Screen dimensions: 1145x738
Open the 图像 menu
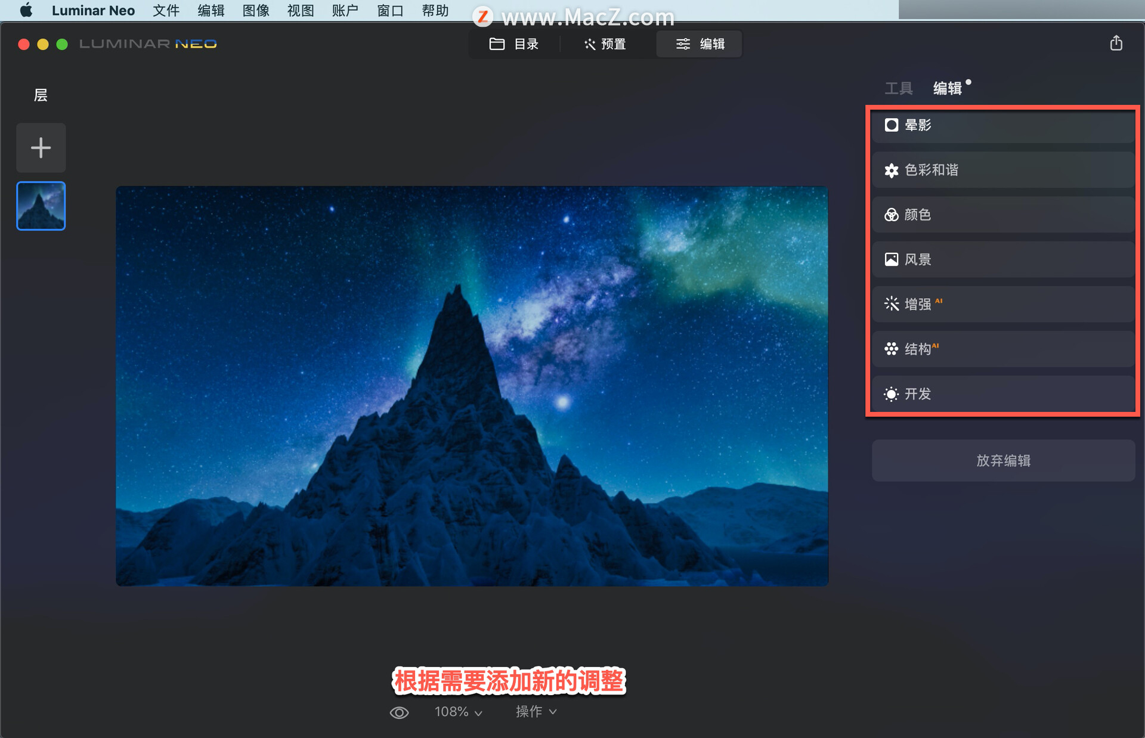(256, 10)
